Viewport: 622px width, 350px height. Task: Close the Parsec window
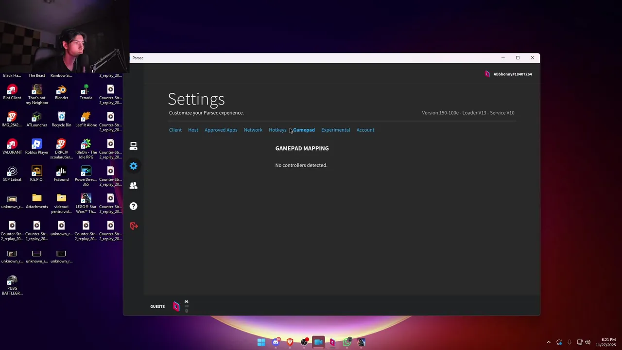[x=533, y=58]
